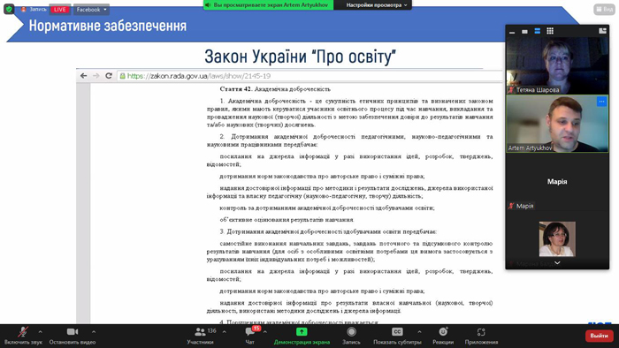
Task: Start Демонстрация экрана screen share
Action: [x=302, y=337]
